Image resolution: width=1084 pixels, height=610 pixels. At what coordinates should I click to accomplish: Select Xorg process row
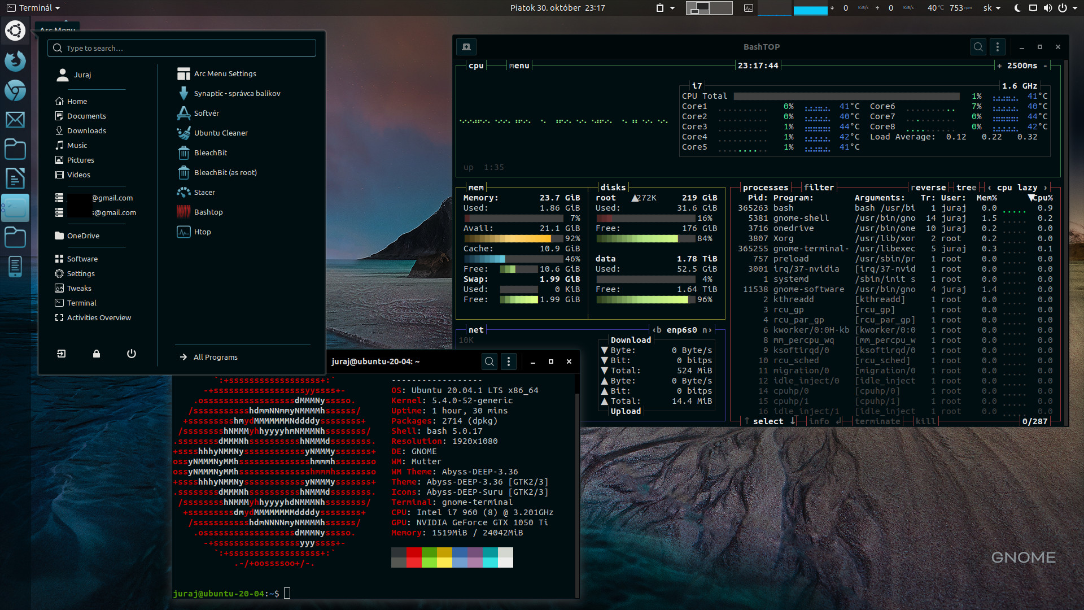point(895,239)
